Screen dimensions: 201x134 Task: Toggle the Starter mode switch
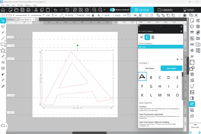pos(112,10)
